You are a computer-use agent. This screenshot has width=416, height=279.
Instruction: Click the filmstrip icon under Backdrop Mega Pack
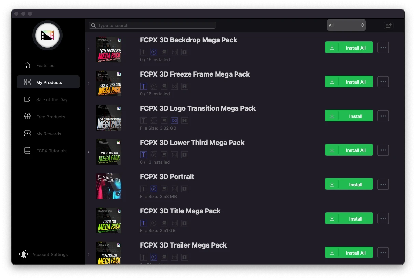[x=184, y=52]
